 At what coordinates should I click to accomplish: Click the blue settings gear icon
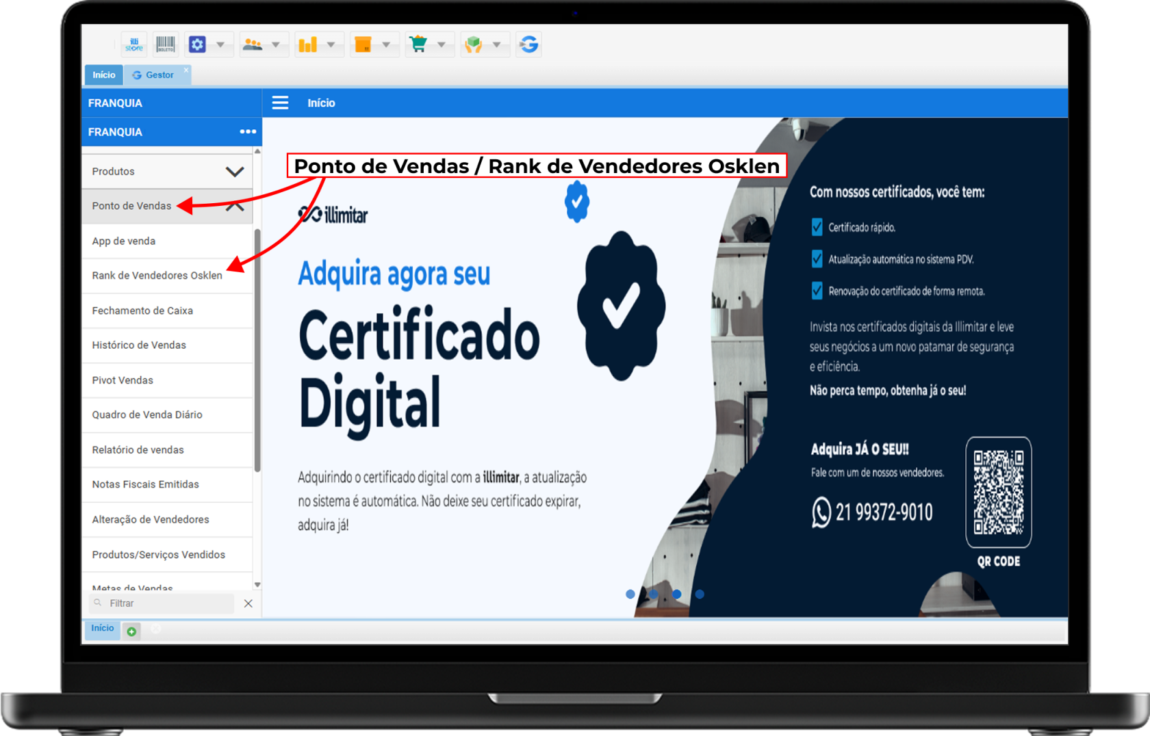pyautogui.click(x=198, y=45)
